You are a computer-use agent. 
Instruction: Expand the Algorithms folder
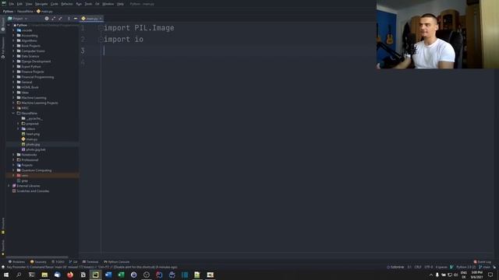point(13,40)
